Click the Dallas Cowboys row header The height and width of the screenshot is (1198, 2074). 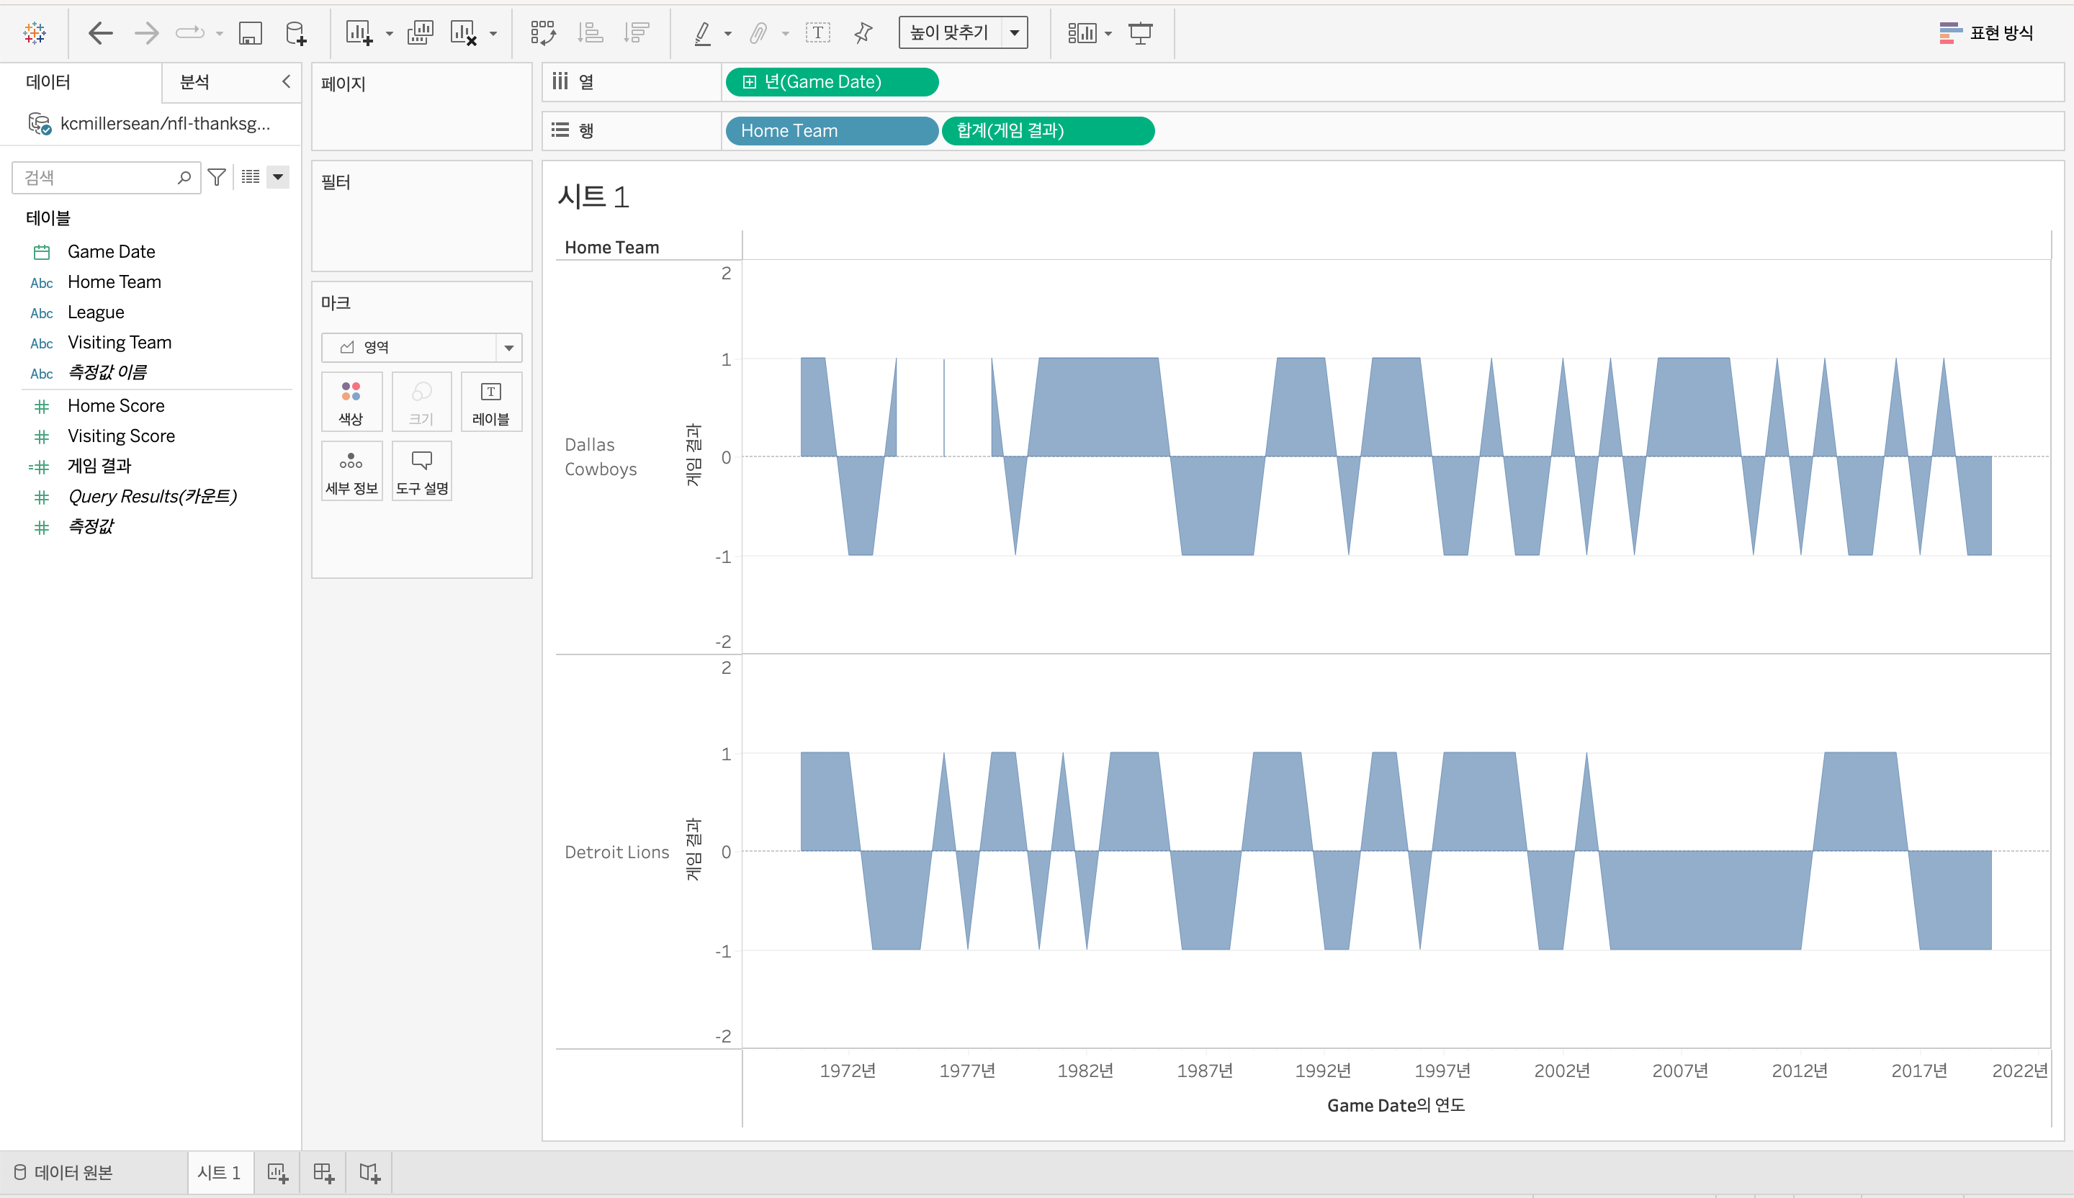[x=601, y=456]
